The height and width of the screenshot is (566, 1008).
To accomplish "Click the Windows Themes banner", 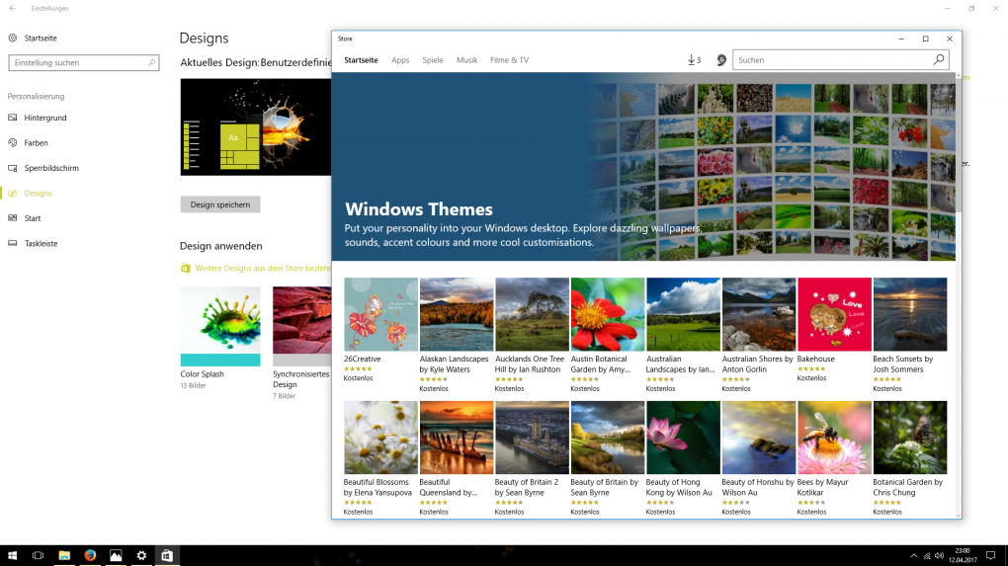I will [x=643, y=166].
